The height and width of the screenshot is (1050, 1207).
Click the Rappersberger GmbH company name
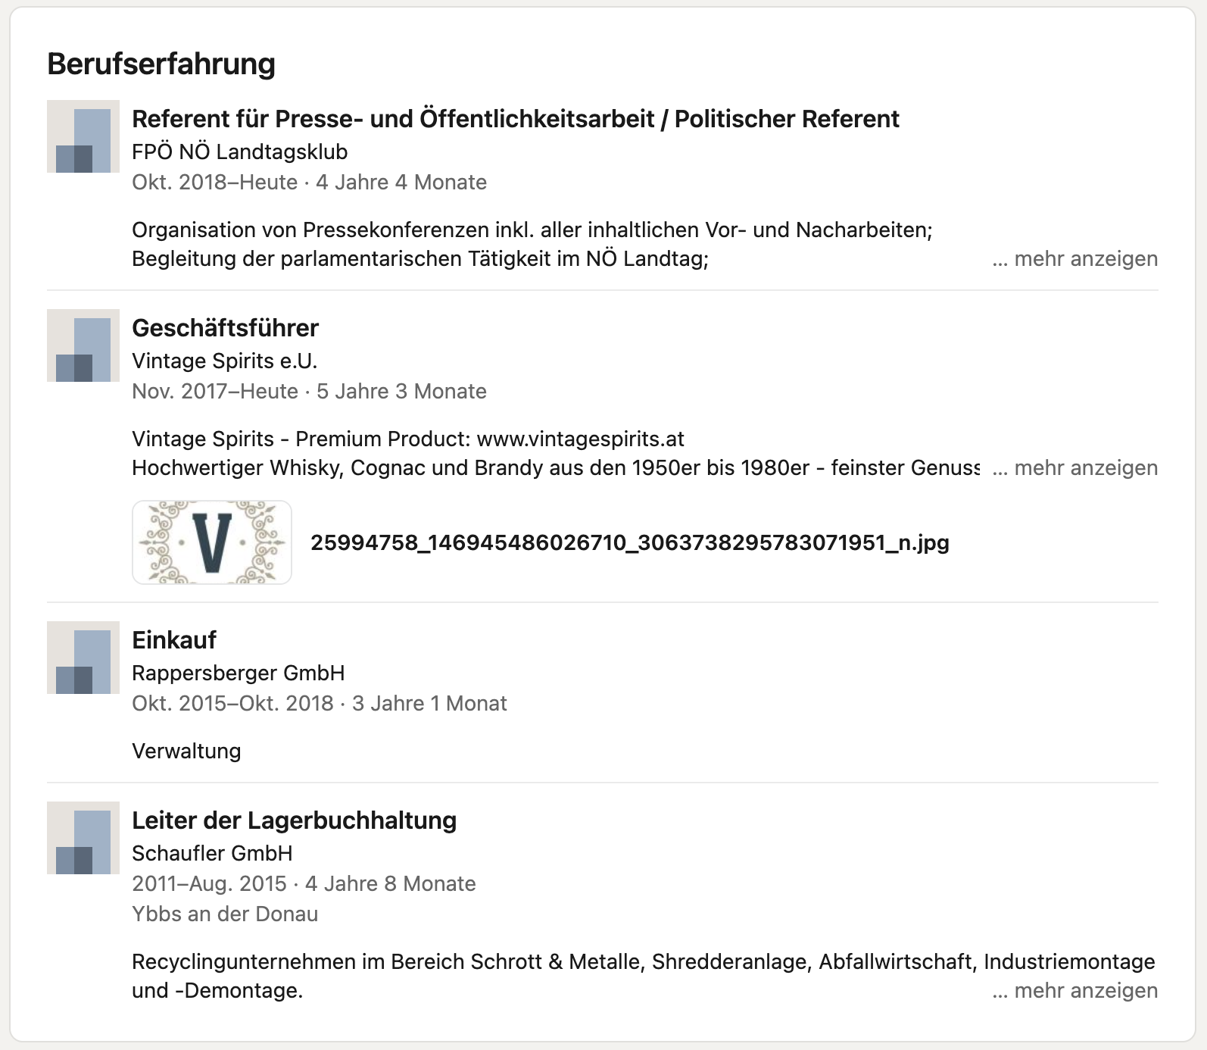click(x=239, y=673)
